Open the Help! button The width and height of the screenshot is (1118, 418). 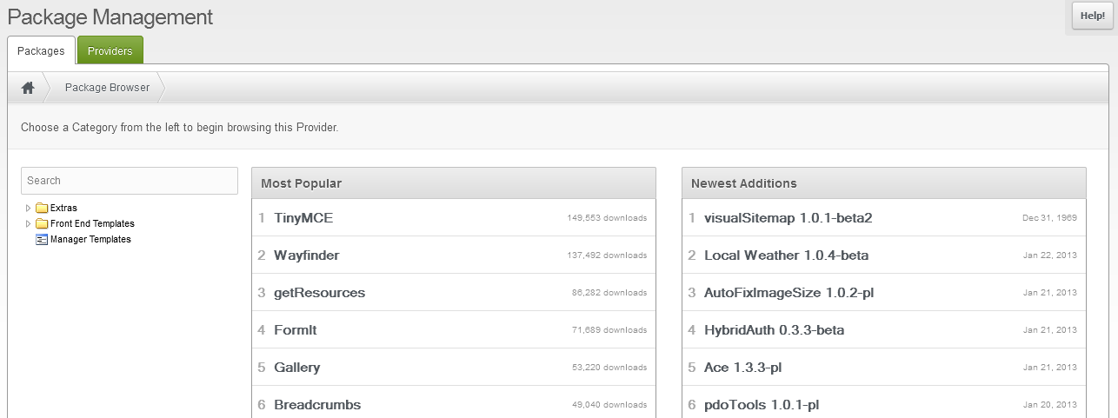[1092, 17]
